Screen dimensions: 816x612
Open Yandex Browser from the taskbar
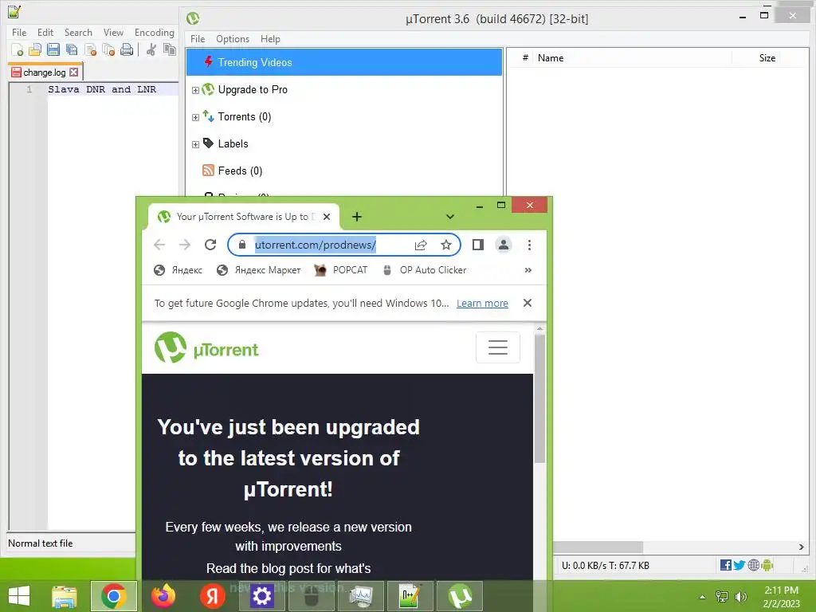[212, 596]
